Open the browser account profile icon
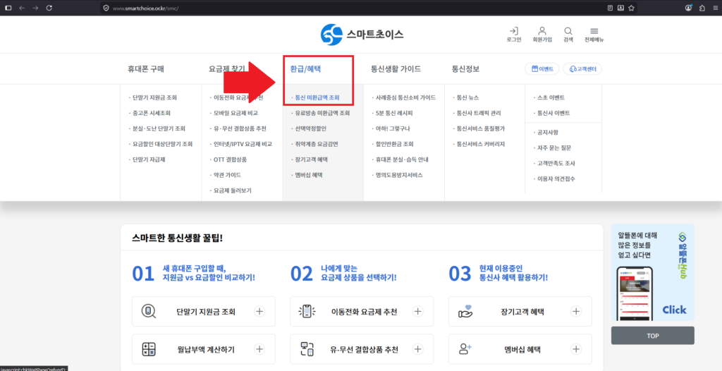722x371 pixels. pos(688,8)
